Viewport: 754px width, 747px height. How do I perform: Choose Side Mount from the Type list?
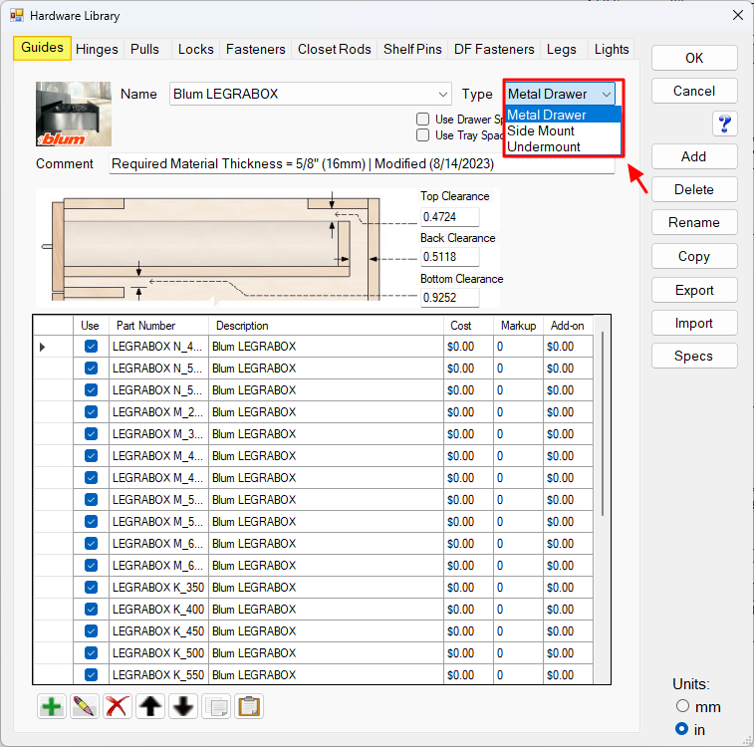pyautogui.click(x=541, y=130)
